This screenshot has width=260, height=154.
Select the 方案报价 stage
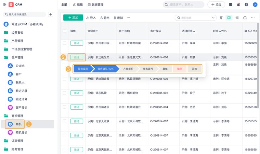click(x=128, y=69)
